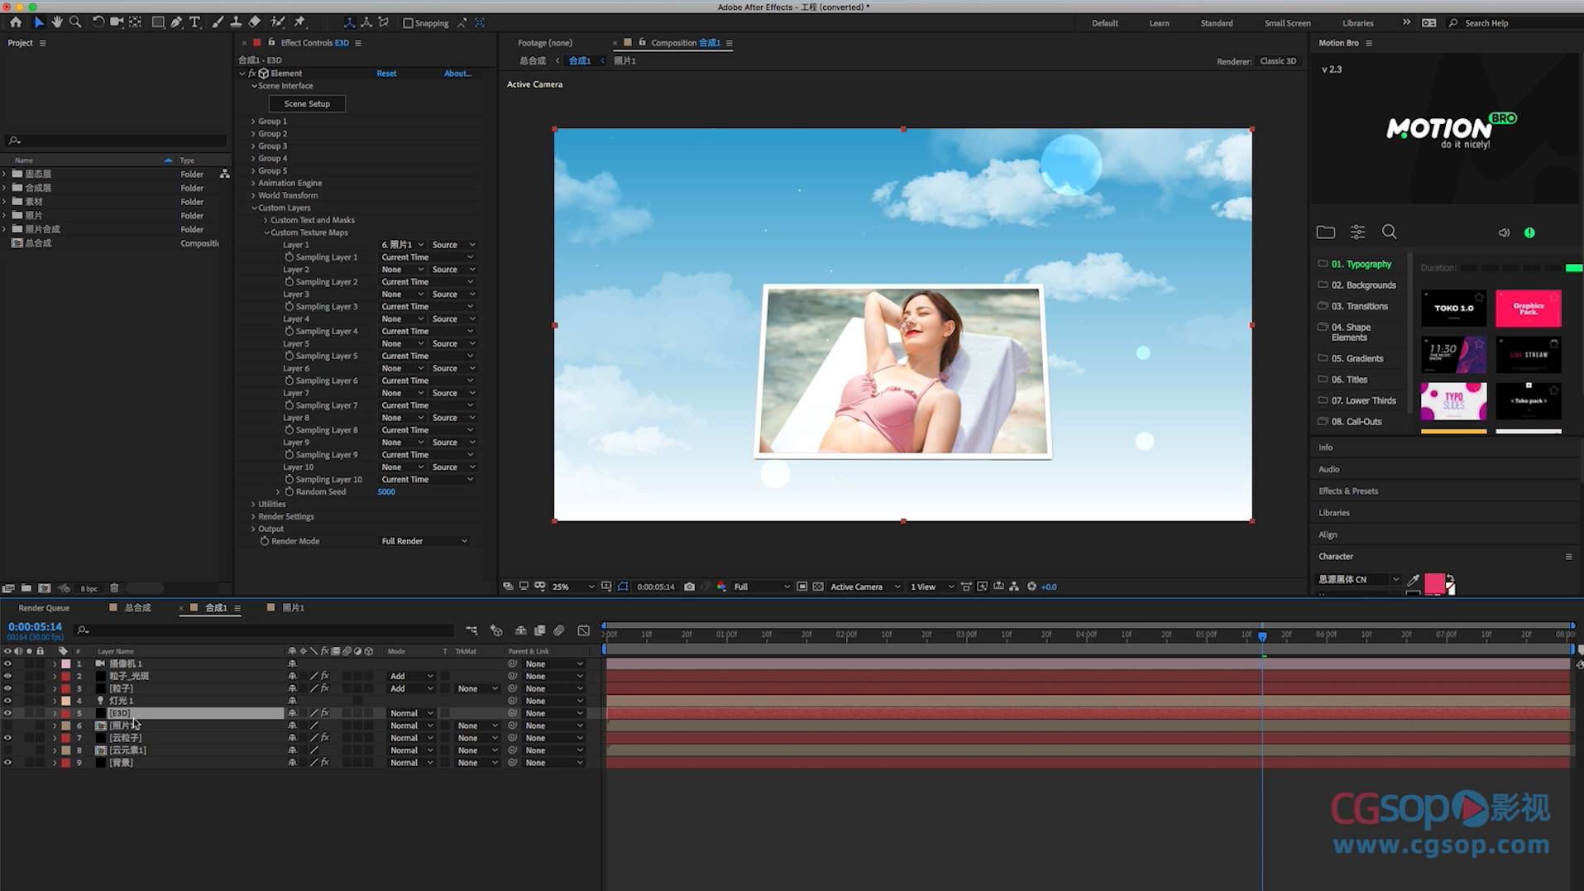The height and width of the screenshot is (891, 1584).
Task: Open the Render Queue tab
Action: [x=44, y=607]
